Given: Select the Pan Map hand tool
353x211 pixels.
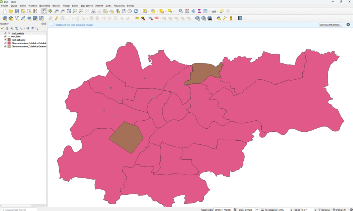Looking at the screenshot, I should point(44,11).
